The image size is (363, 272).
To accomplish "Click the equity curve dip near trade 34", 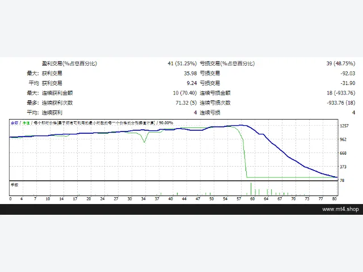I will pos(145,141).
